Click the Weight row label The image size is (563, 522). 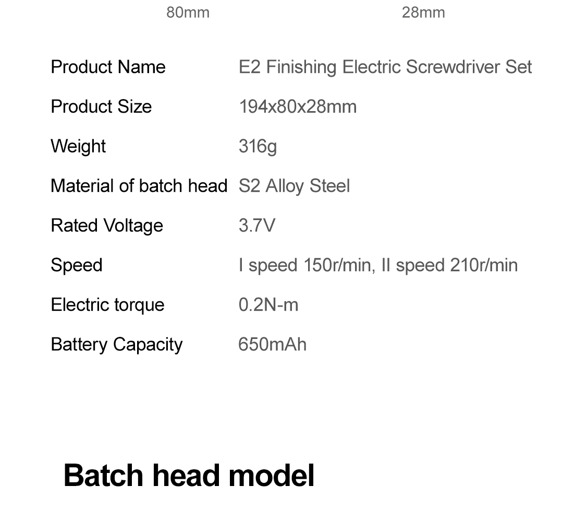78,147
